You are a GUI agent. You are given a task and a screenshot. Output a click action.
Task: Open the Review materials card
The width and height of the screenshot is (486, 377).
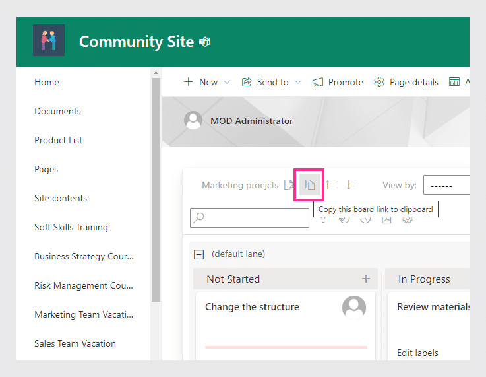429,326
